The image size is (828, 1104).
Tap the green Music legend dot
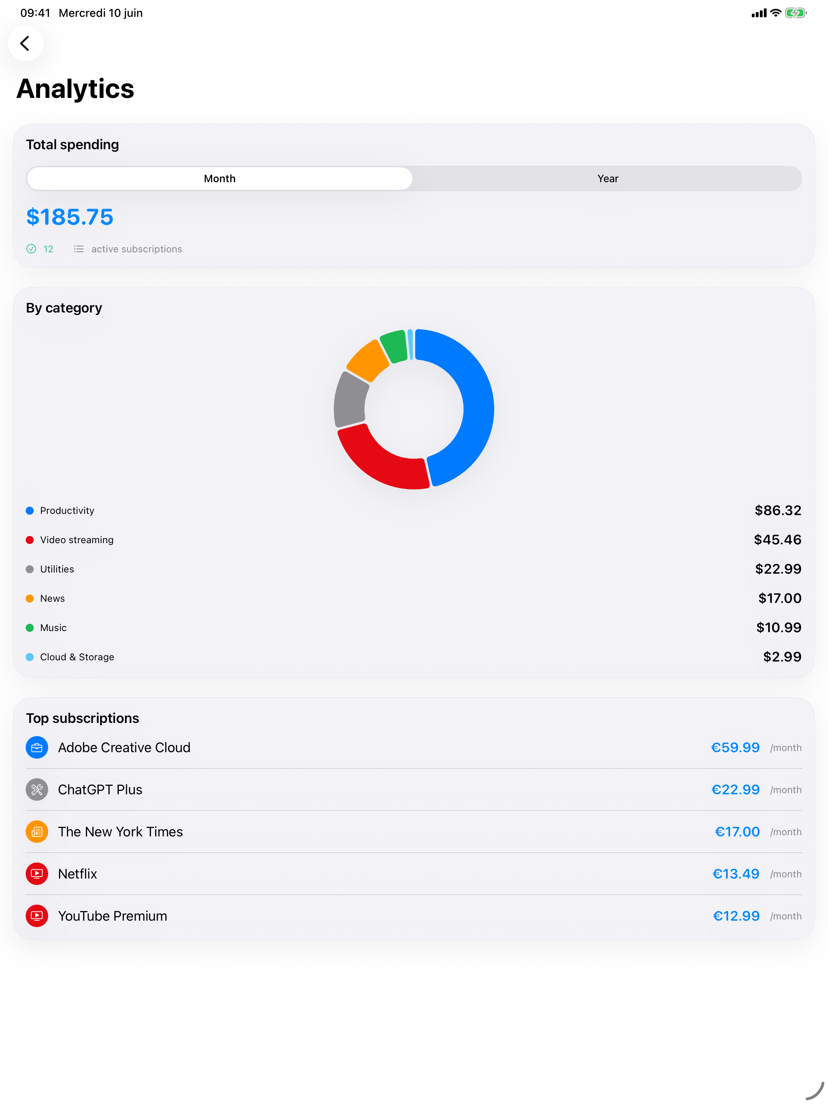(30, 628)
